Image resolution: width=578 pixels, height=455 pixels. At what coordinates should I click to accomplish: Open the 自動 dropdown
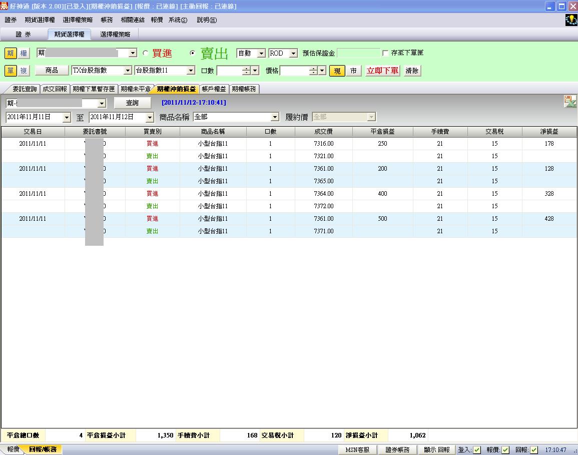point(261,54)
